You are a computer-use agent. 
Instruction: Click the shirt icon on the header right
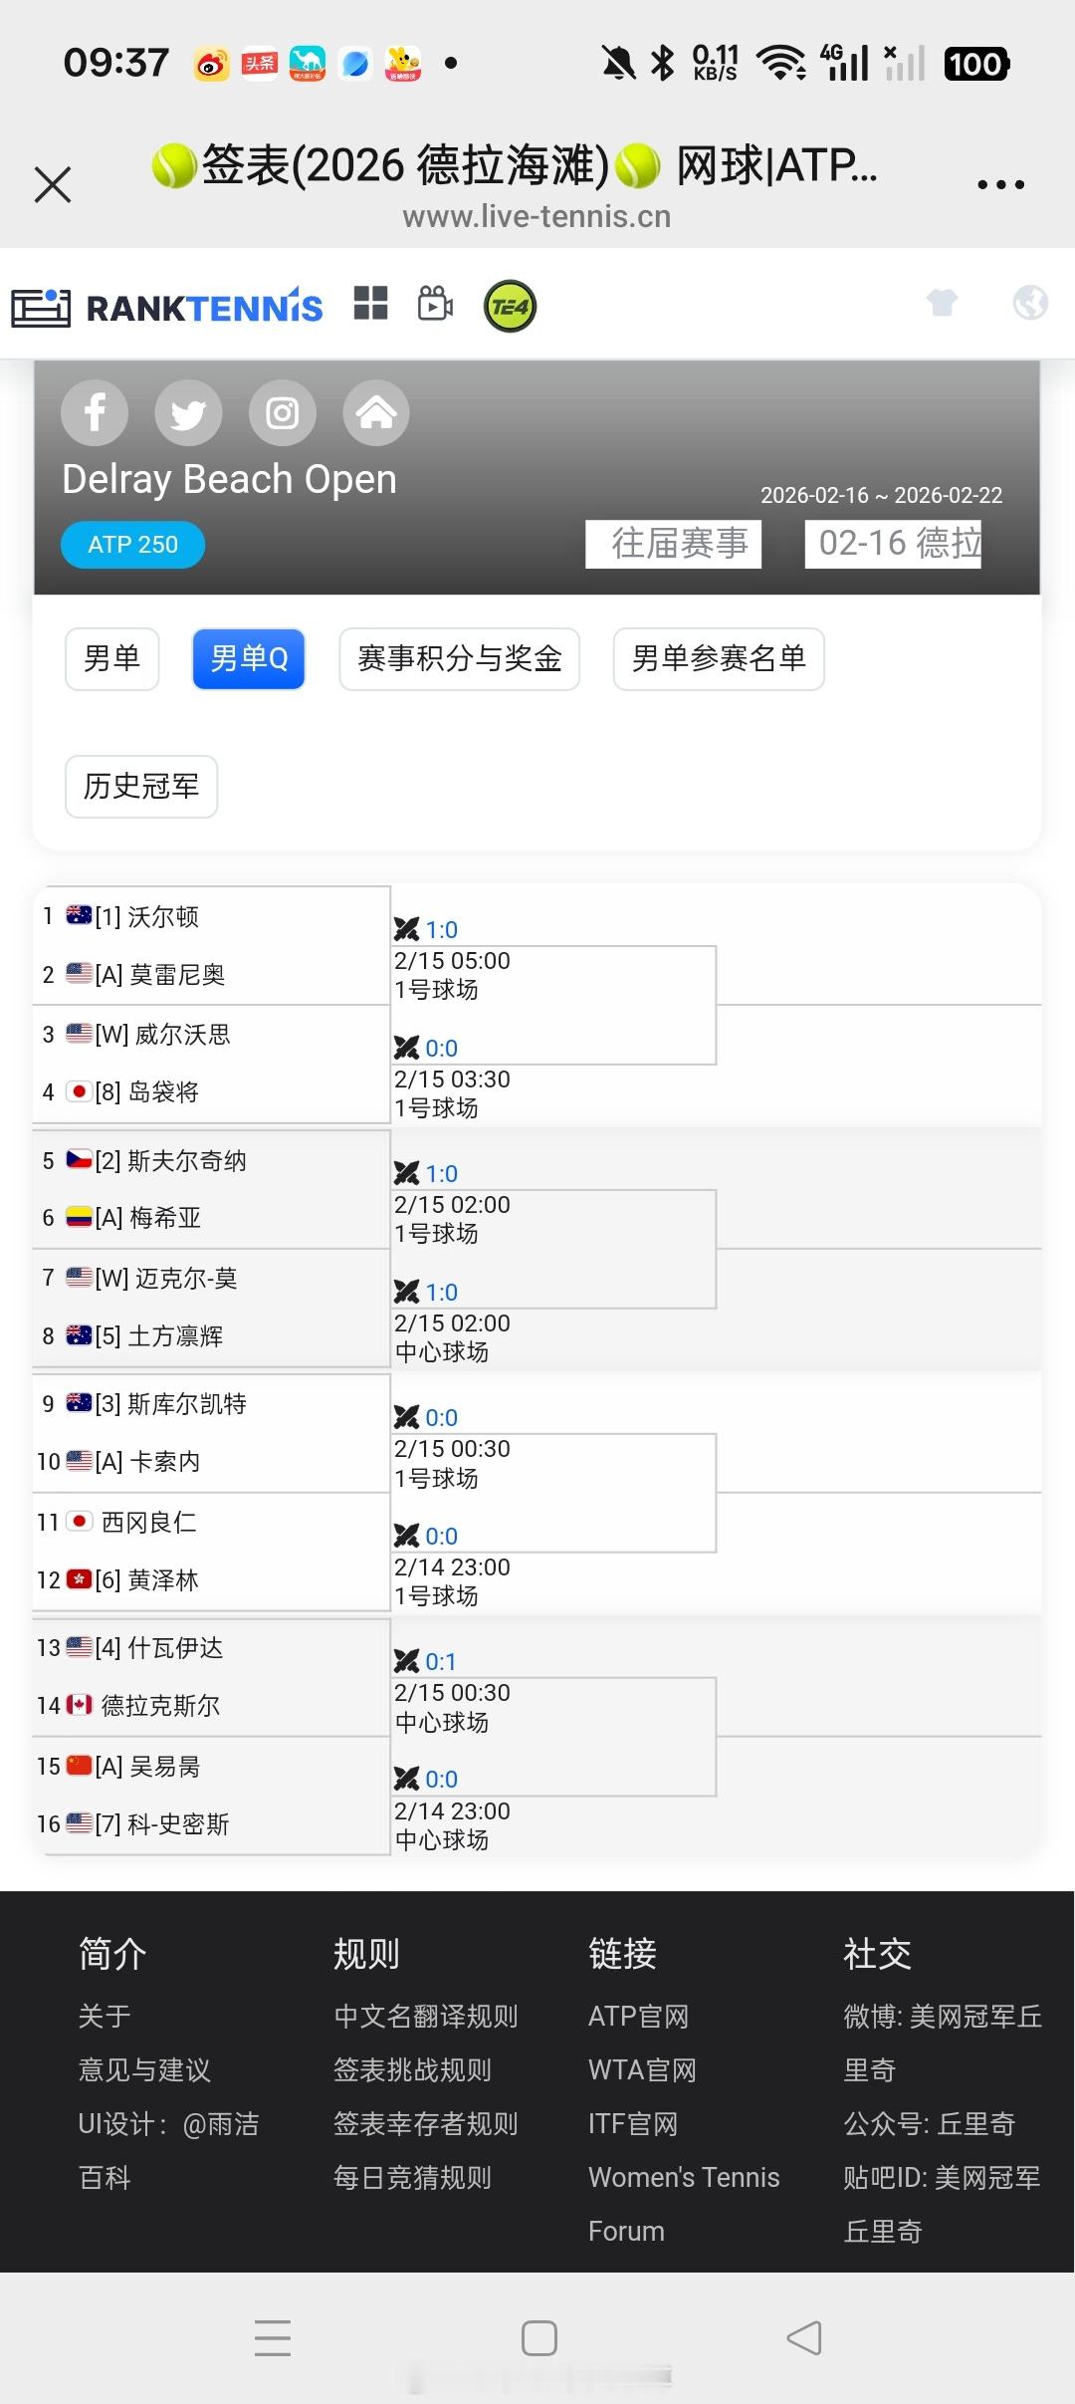point(943,304)
